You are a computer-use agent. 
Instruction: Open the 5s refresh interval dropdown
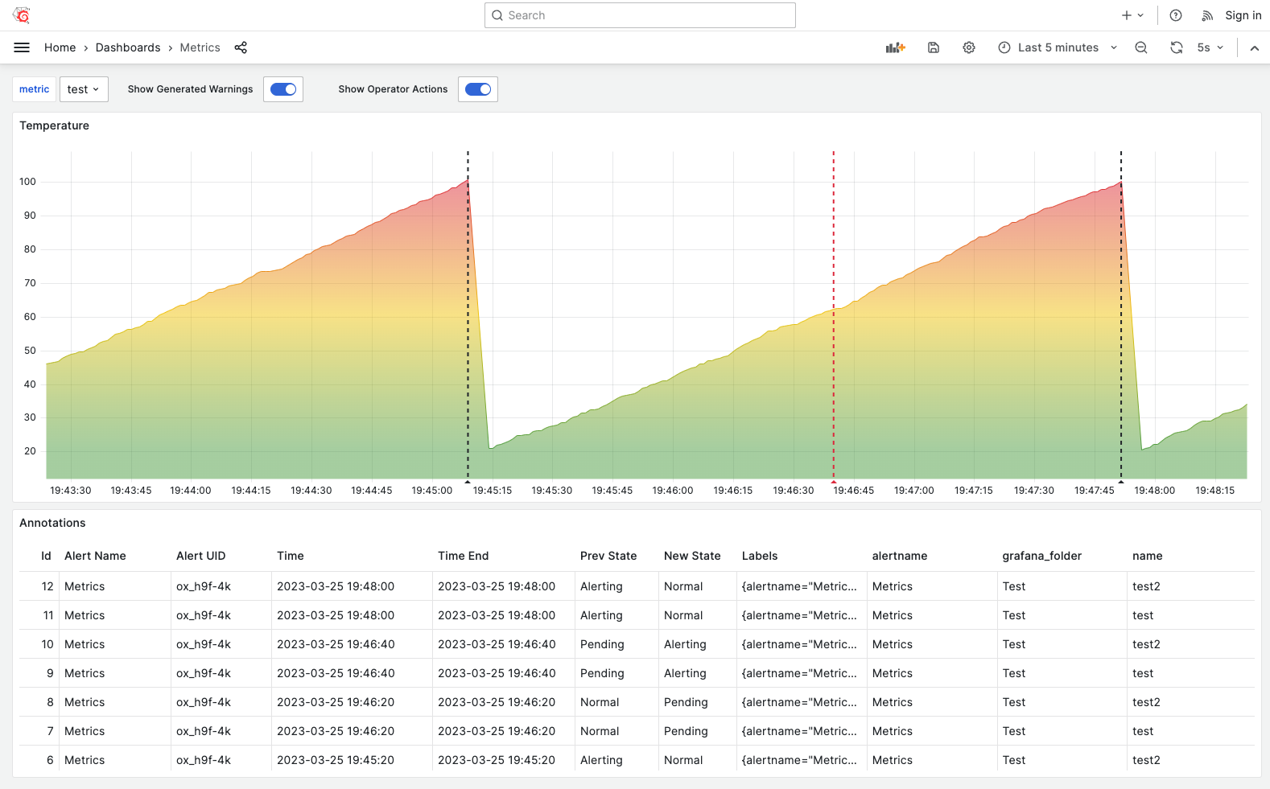(x=1210, y=47)
